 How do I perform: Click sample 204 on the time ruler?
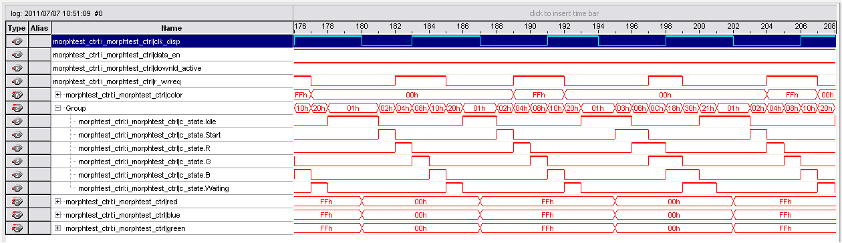click(x=766, y=27)
